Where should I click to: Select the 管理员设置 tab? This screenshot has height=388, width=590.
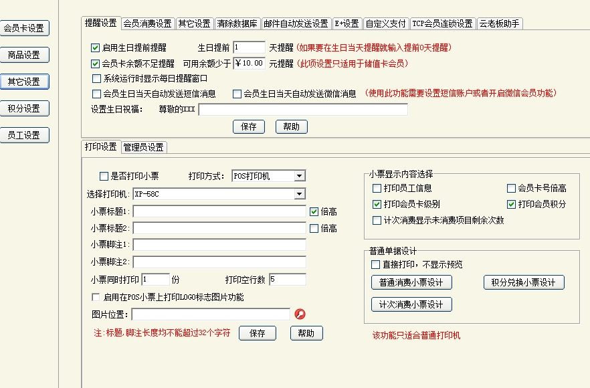click(x=144, y=147)
